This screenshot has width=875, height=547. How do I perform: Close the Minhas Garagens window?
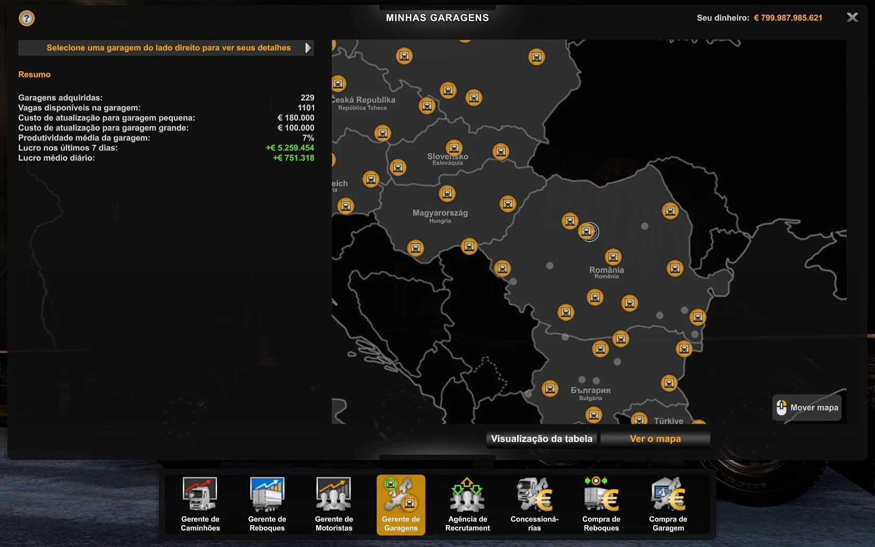pyautogui.click(x=852, y=18)
